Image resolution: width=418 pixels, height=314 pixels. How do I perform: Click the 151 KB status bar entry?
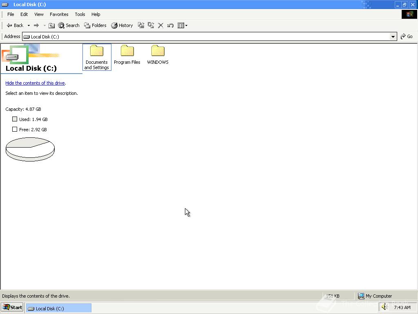332,296
